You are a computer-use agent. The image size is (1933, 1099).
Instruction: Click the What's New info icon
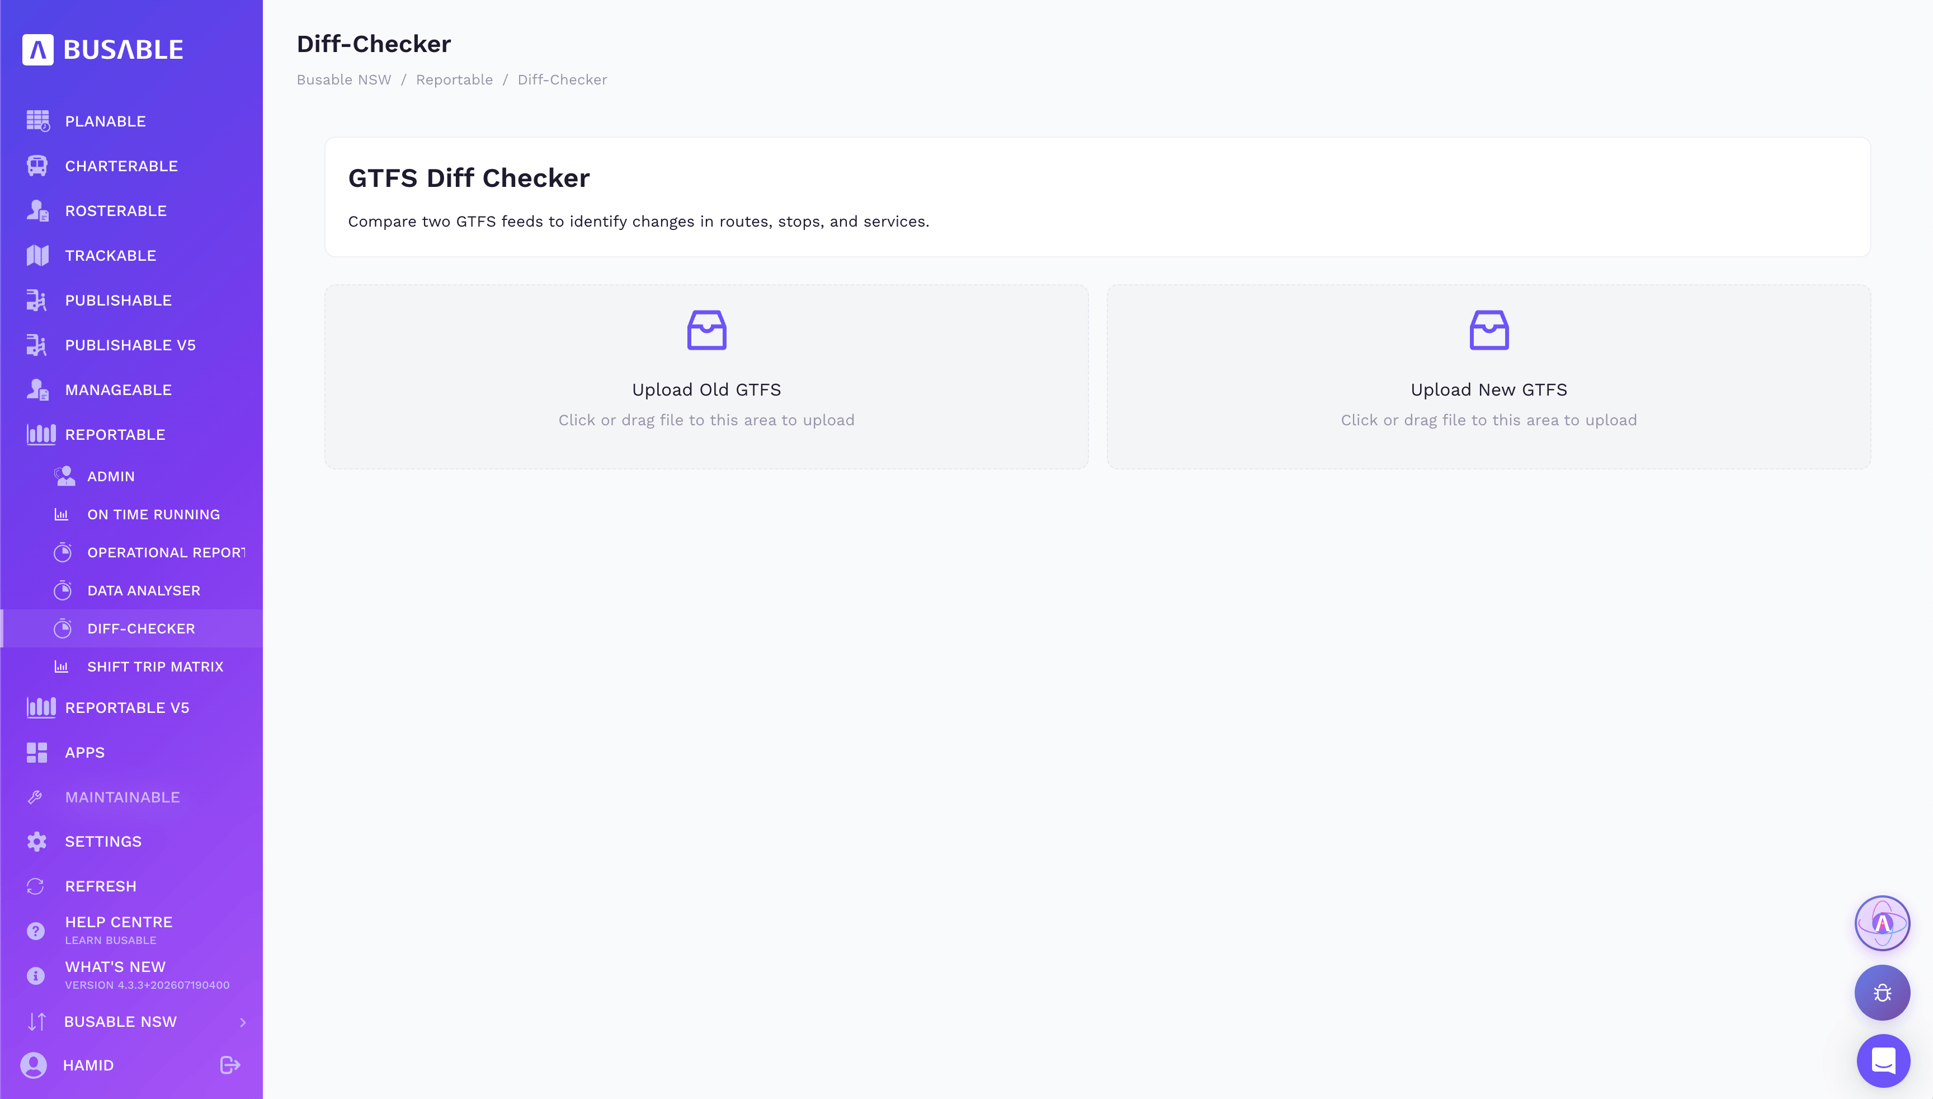coord(35,975)
